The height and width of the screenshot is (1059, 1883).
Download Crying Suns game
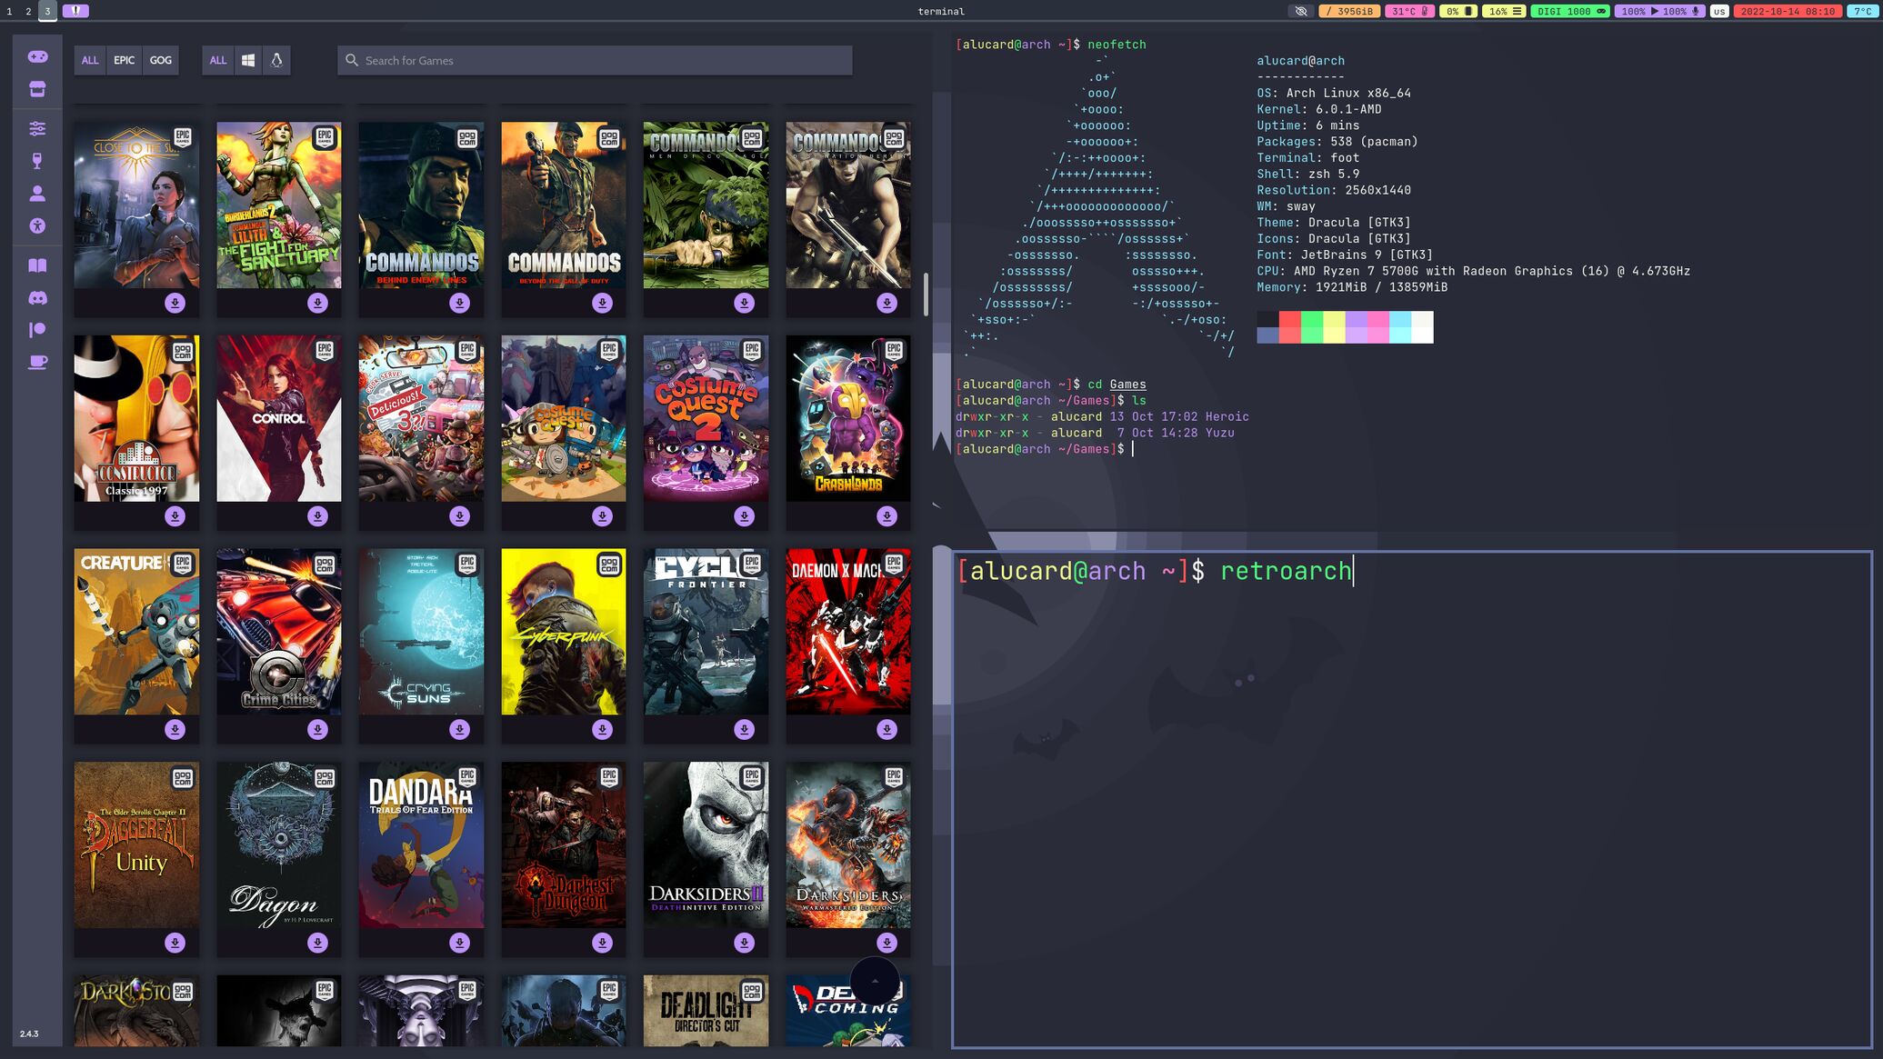click(x=460, y=729)
